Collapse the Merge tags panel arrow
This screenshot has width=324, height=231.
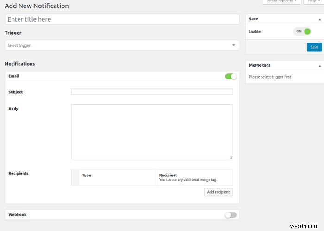(319, 66)
